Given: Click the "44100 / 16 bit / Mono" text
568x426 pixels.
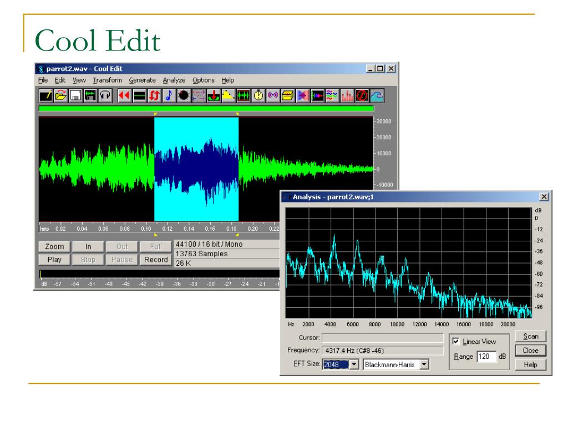Looking at the screenshot, I should [x=209, y=245].
